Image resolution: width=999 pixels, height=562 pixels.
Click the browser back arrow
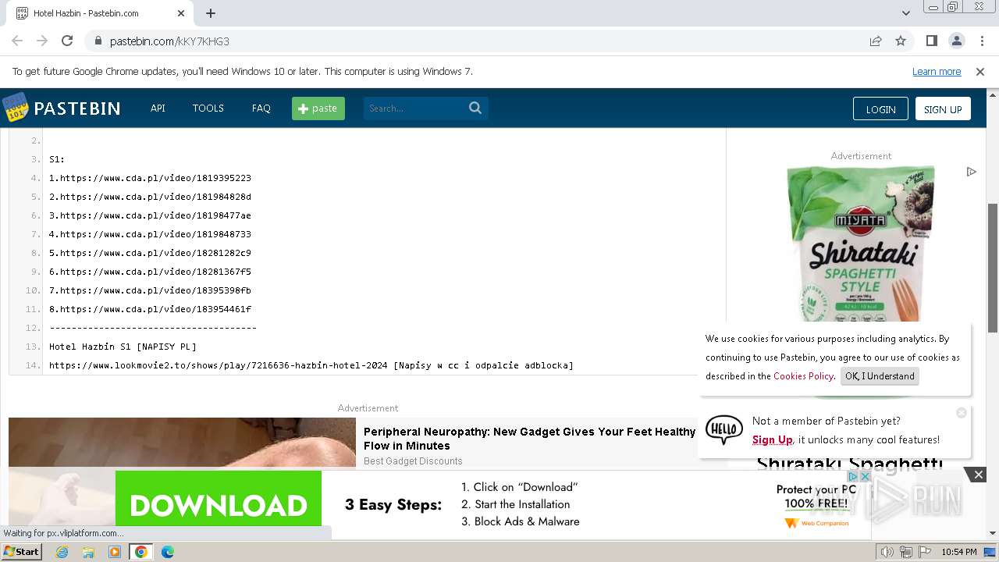coord(17,41)
